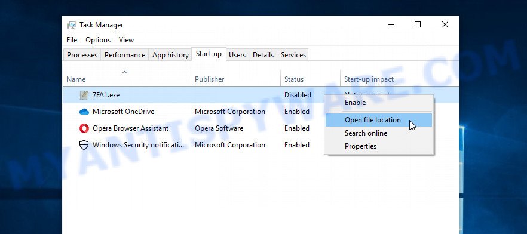The image size is (527, 234).
Task: Switch to the Services tab
Action: [293, 55]
